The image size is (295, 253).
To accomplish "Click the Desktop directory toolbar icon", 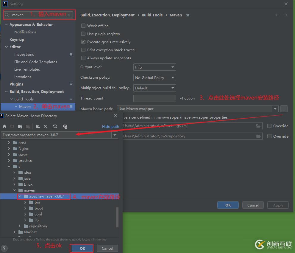I will coord(12,126).
